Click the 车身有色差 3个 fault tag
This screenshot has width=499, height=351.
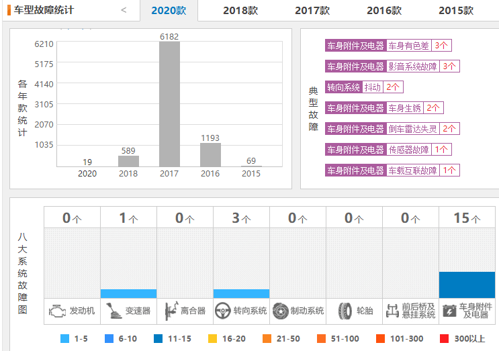[388, 46]
